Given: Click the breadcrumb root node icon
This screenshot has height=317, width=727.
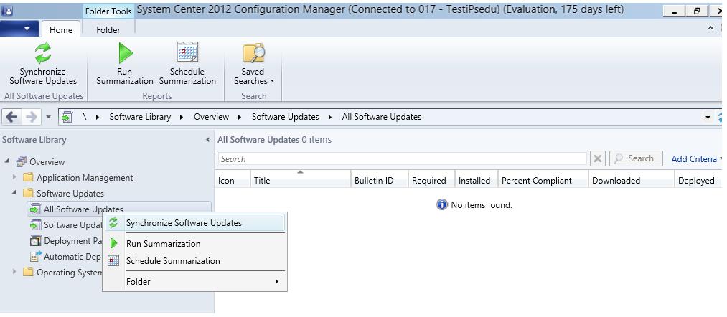Looking at the screenshot, I should [x=67, y=117].
